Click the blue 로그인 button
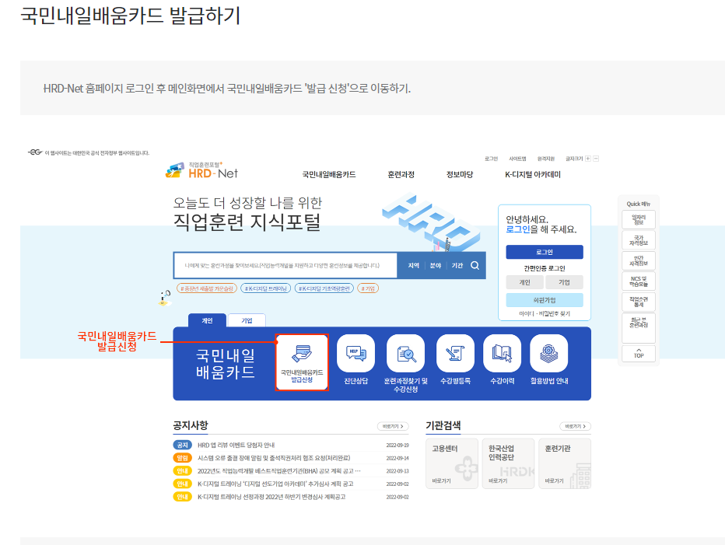The width and height of the screenshot is (725, 545). click(x=545, y=252)
